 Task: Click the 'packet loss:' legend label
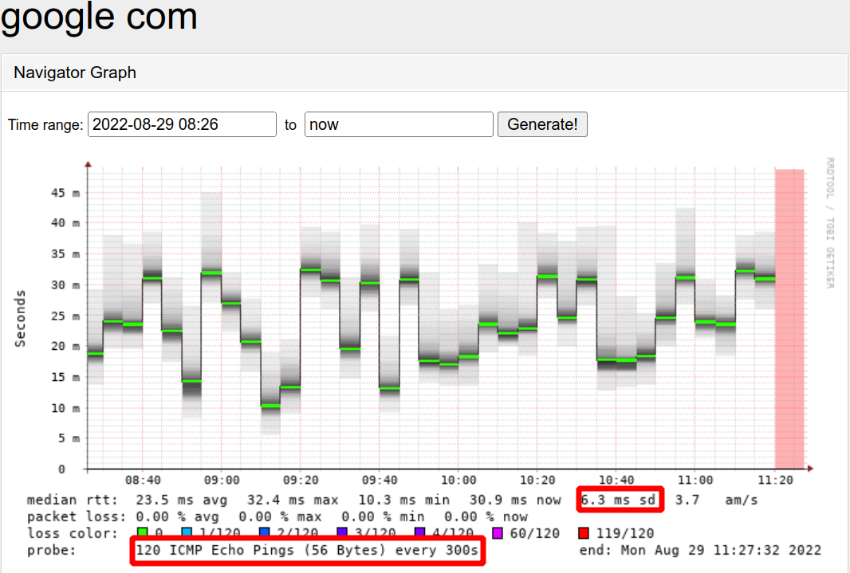[x=77, y=516]
